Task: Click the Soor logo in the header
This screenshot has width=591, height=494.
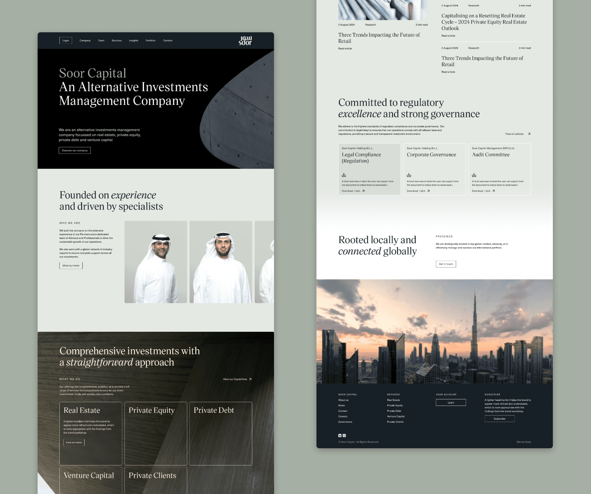Action: pos(245,41)
